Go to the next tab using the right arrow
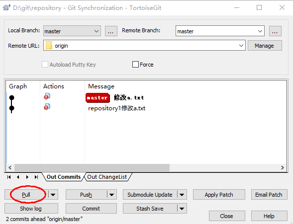Viewport: 293px width, 224px height. pos(27,177)
